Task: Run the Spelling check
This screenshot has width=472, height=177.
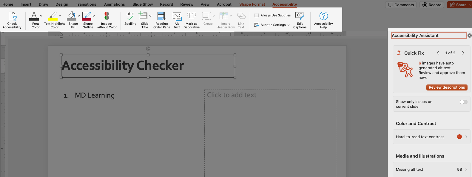Action: click(x=130, y=16)
